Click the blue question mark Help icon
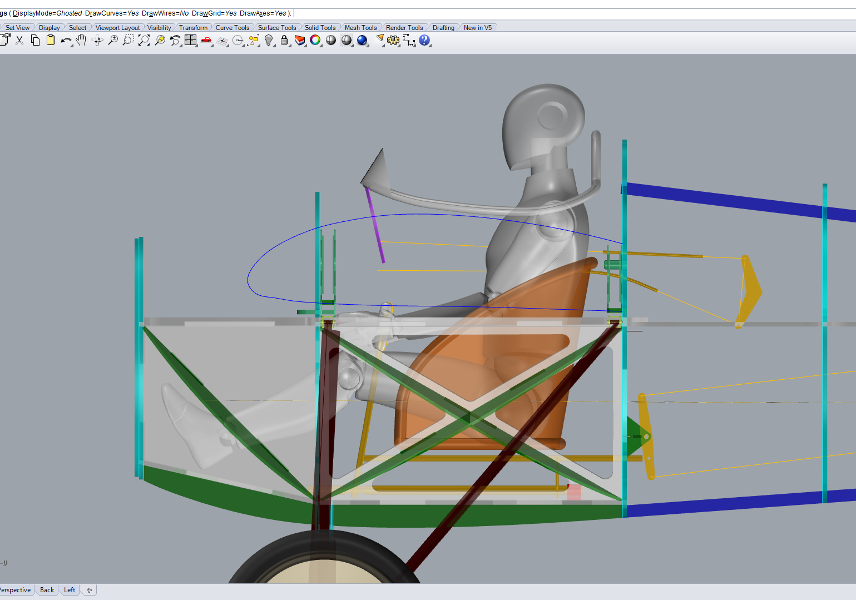 point(425,40)
